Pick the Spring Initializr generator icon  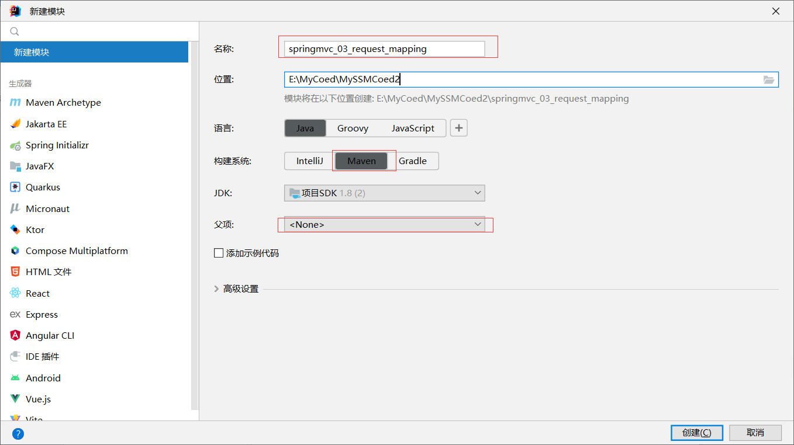point(15,145)
